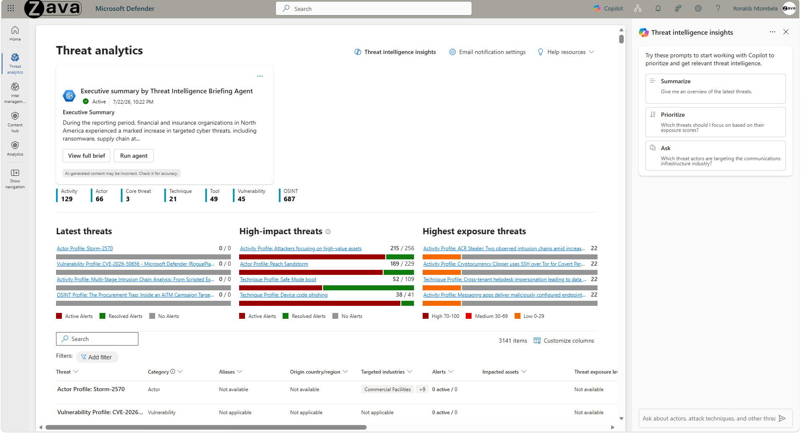Open more options in Threat intelligence insights panel
801x433 pixels.
point(773,32)
